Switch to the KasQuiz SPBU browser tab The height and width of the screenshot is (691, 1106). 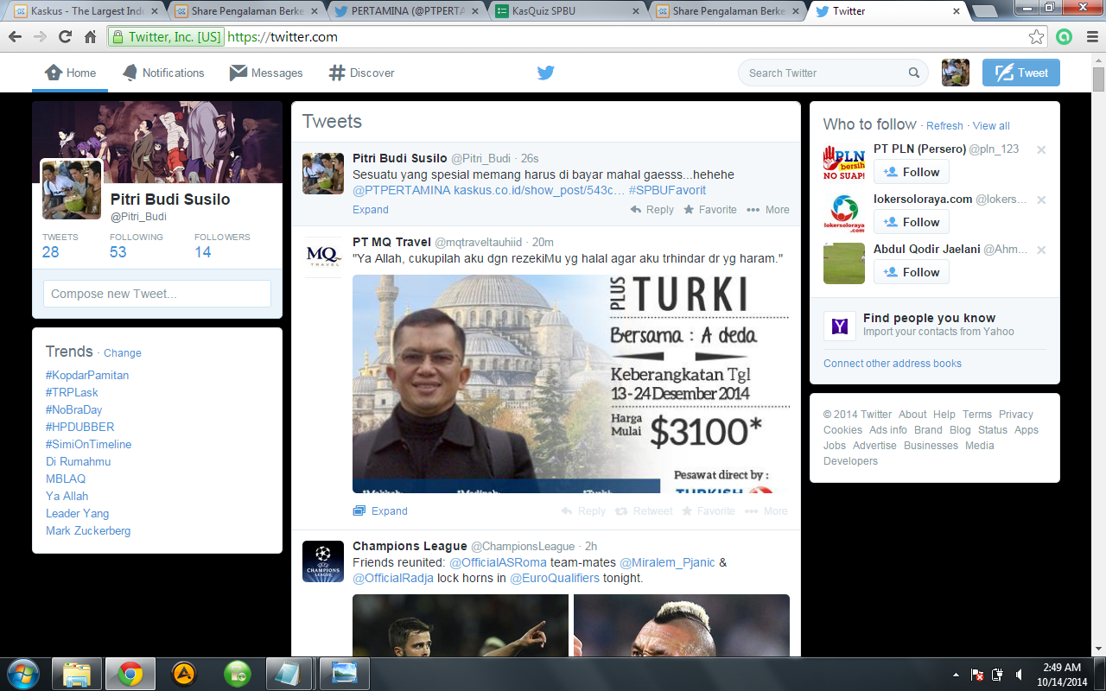(x=564, y=11)
